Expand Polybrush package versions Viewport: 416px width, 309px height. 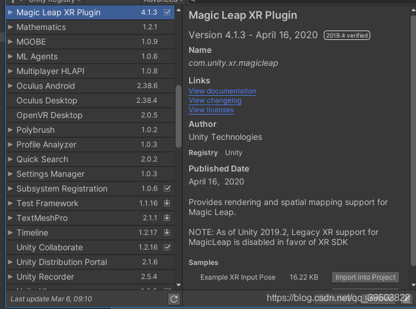[11, 130]
